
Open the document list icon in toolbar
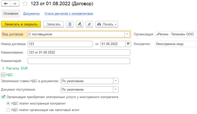(70, 24)
